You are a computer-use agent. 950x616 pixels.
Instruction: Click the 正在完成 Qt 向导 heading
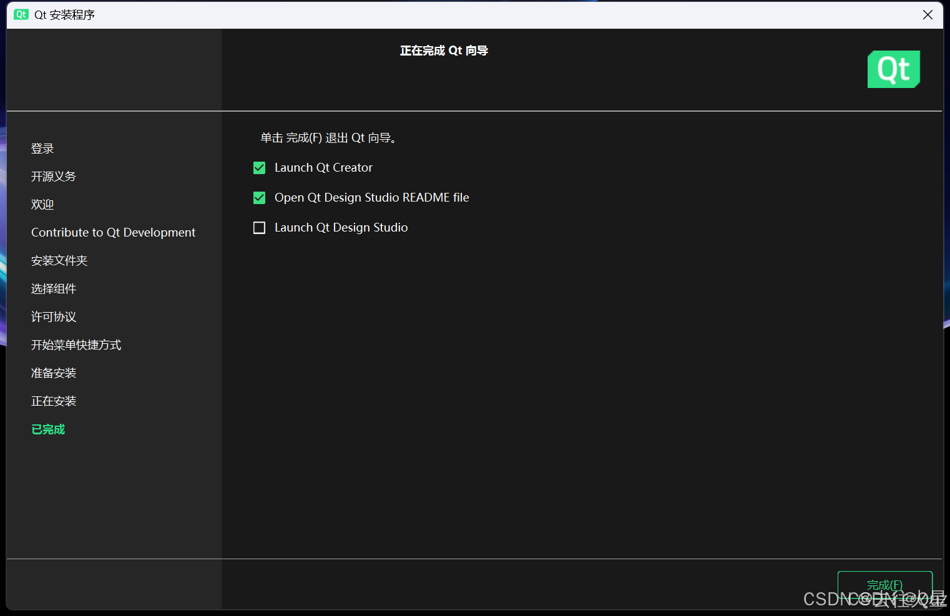[444, 51]
